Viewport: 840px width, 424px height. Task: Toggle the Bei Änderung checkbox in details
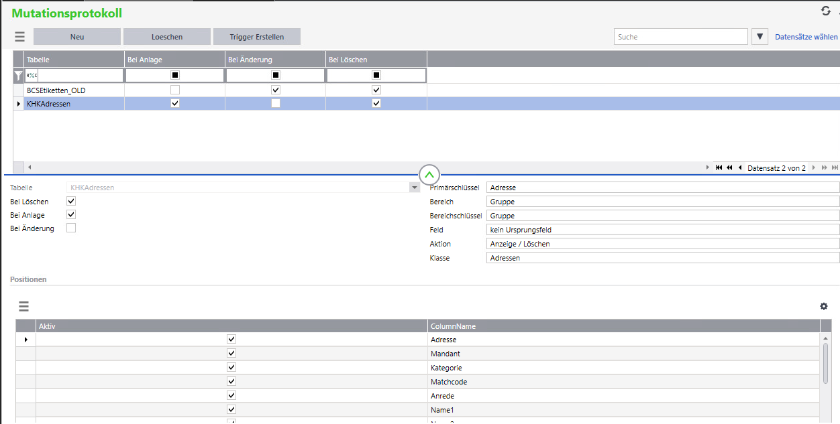coord(71,228)
